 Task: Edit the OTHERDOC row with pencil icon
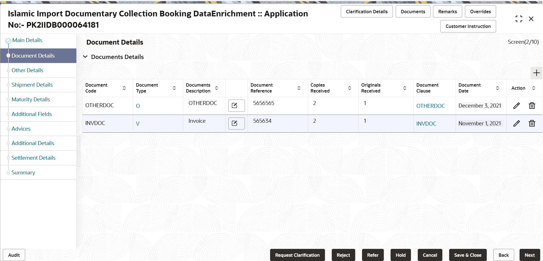(516, 106)
